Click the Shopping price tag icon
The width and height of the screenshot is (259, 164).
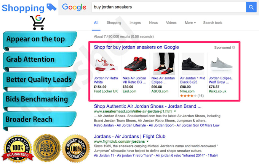[x=51, y=7]
